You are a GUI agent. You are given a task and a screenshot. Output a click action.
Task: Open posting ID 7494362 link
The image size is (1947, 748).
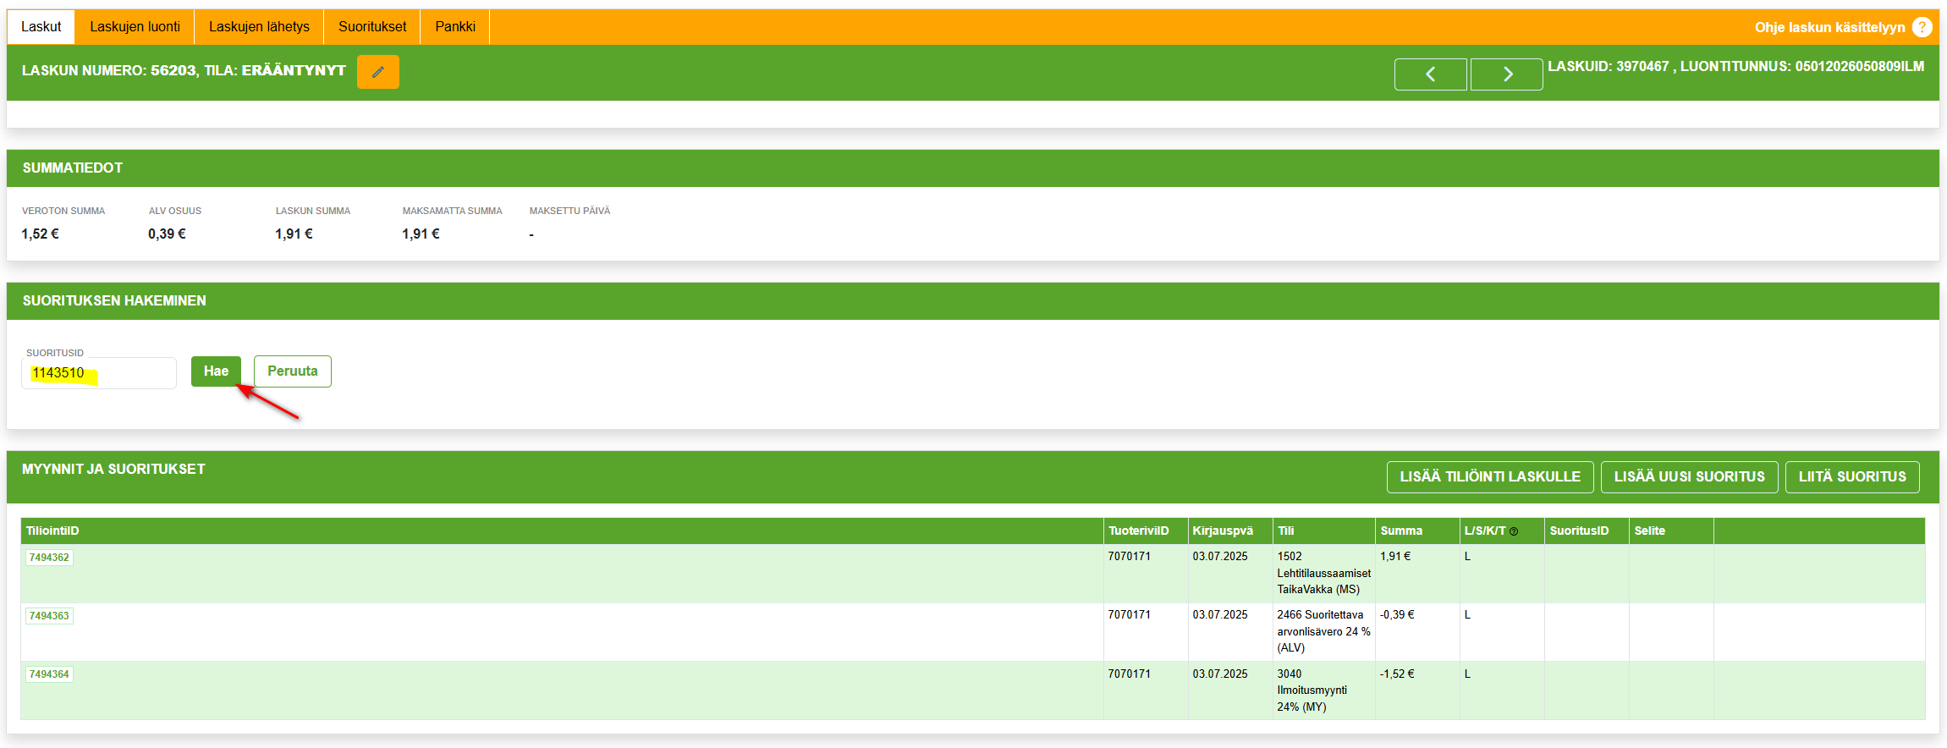[49, 558]
